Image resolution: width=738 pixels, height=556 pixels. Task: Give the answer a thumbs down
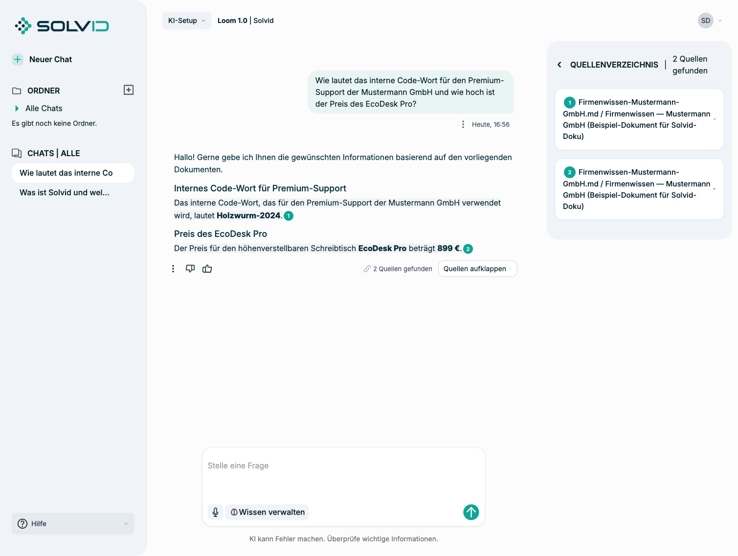point(190,268)
